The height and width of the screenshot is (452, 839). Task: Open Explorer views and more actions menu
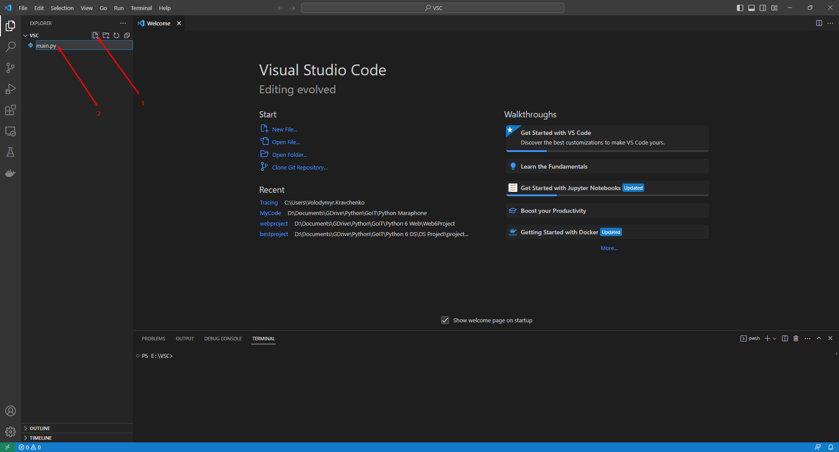123,23
